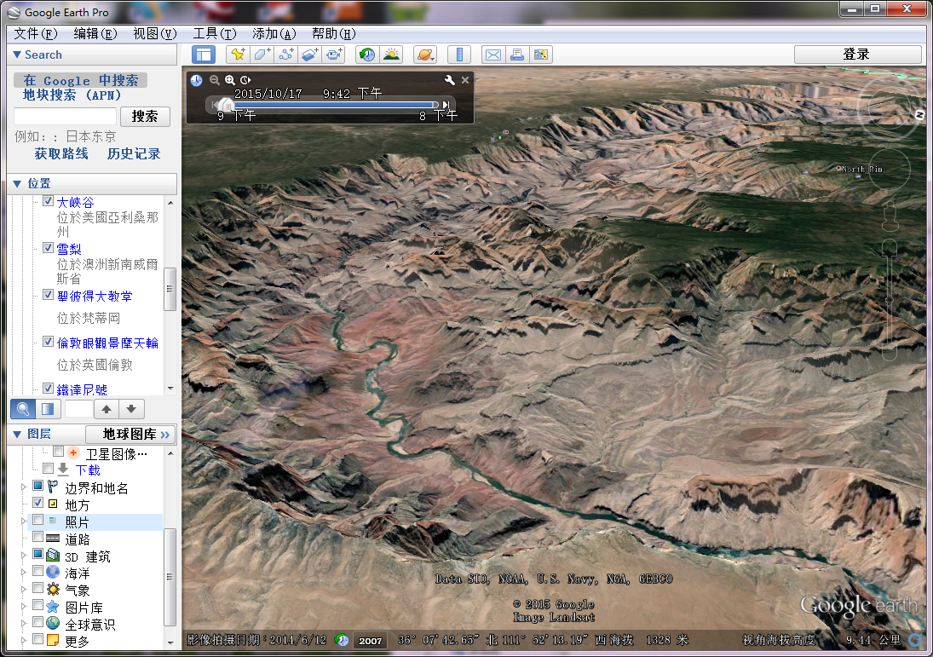Click the 登录 sign-in button
This screenshot has height=657, width=933.
[857, 55]
